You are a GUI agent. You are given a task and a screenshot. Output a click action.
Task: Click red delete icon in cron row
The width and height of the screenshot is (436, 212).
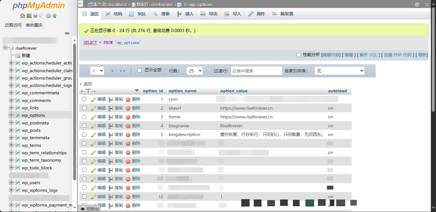pyautogui.click(x=128, y=99)
